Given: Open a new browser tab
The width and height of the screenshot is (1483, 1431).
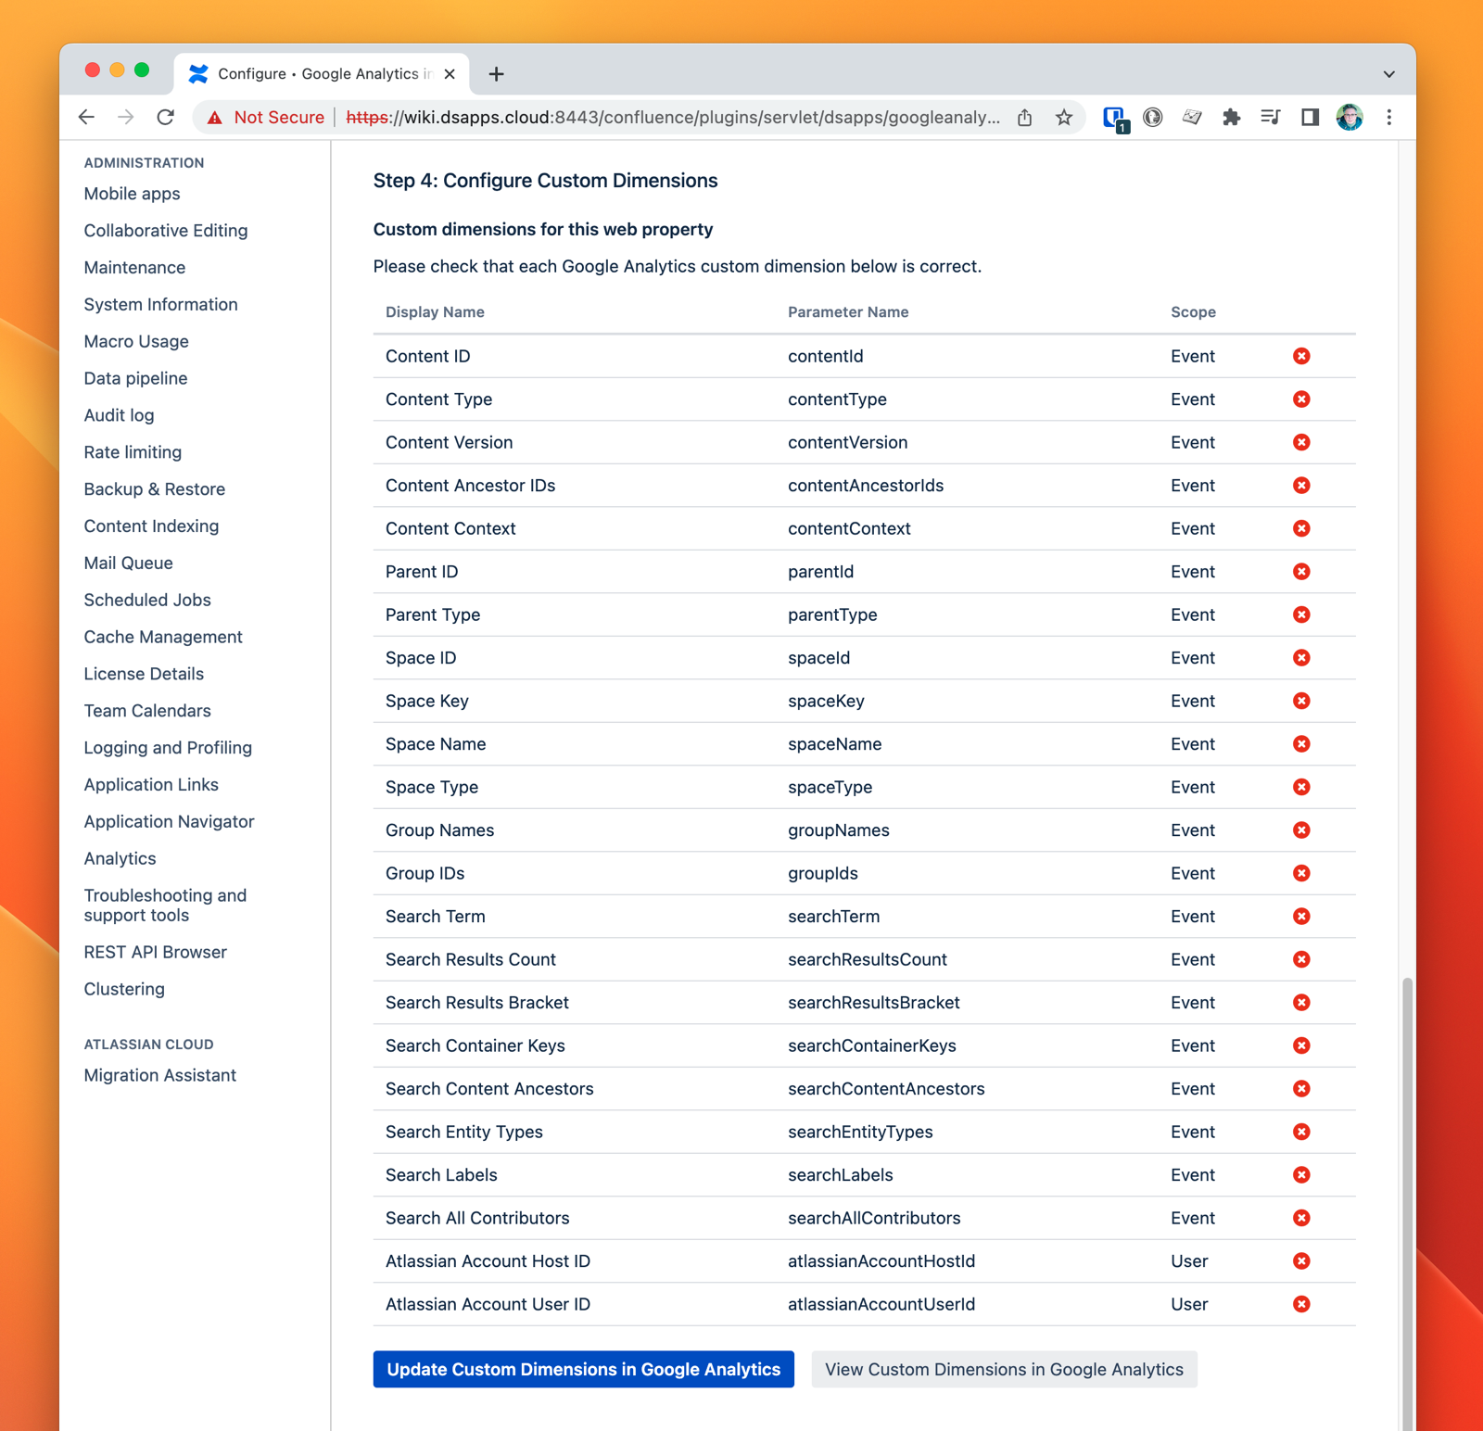Looking at the screenshot, I should [x=496, y=74].
